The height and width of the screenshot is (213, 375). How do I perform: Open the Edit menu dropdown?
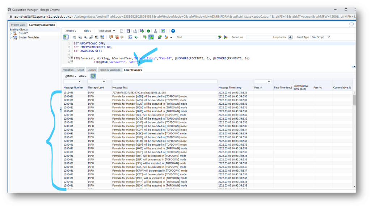point(88,31)
